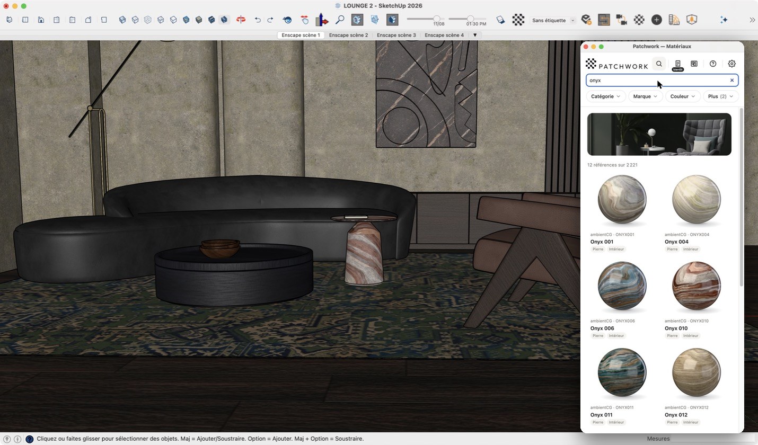Switch to Enscape scène 3 tab
The height and width of the screenshot is (445, 758).
(x=396, y=35)
